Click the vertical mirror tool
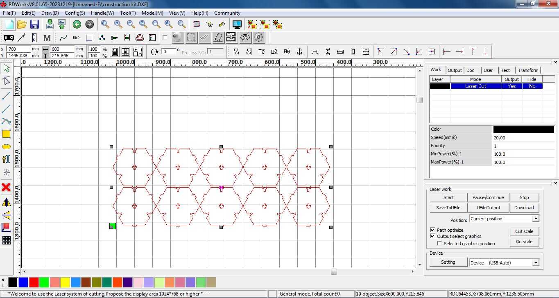 click(x=6, y=215)
